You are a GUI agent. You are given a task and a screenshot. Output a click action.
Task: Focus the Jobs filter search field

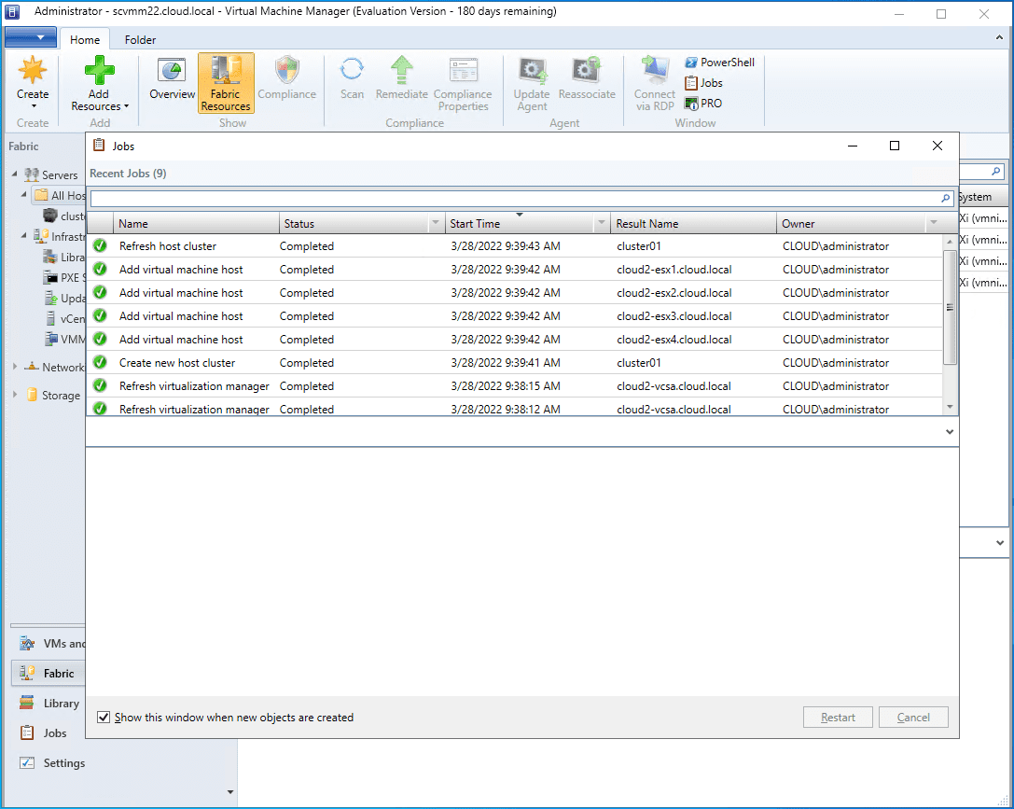[x=516, y=198]
